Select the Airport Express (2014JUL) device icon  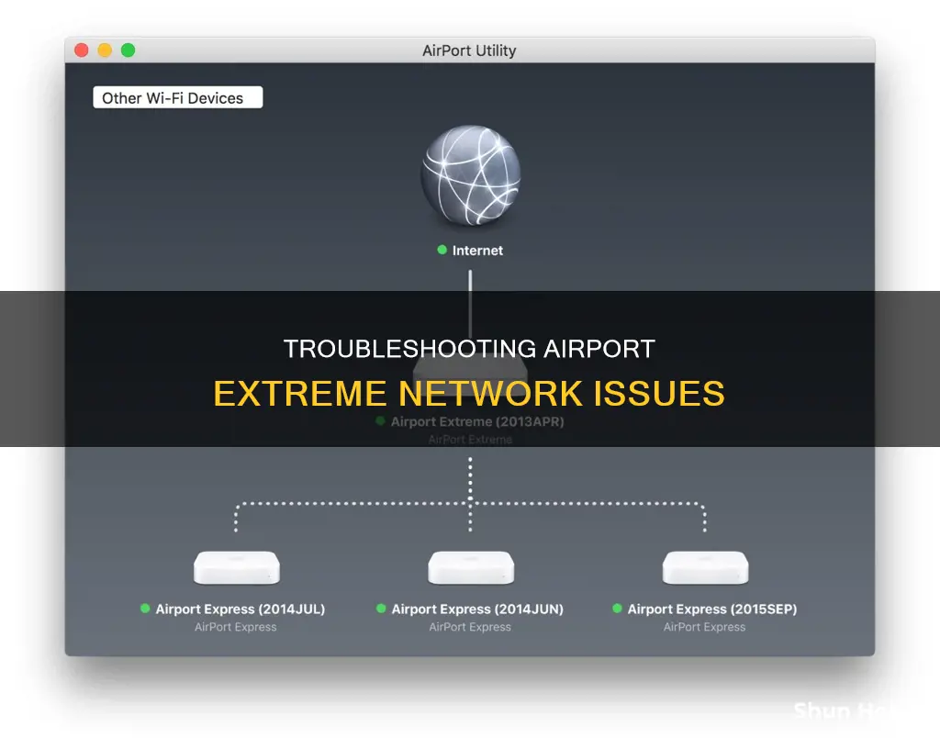[236, 567]
